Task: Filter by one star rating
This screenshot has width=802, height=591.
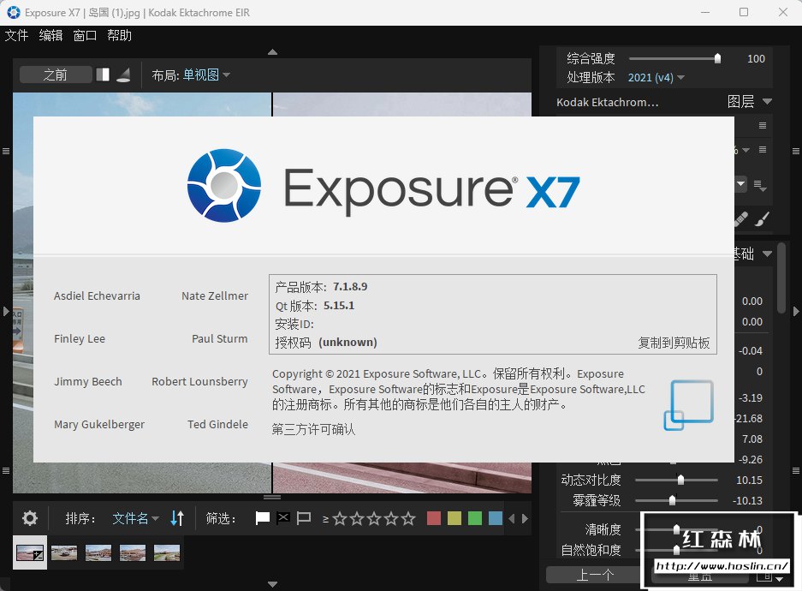Action: pyautogui.click(x=340, y=519)
